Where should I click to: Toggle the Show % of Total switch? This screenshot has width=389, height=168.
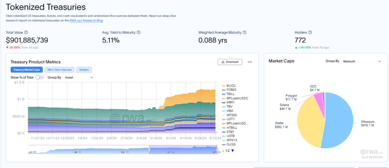point(40,78)
